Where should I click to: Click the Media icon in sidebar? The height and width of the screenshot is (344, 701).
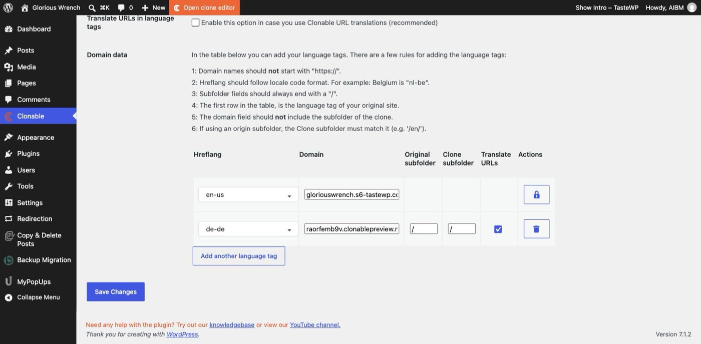(9, 67)
